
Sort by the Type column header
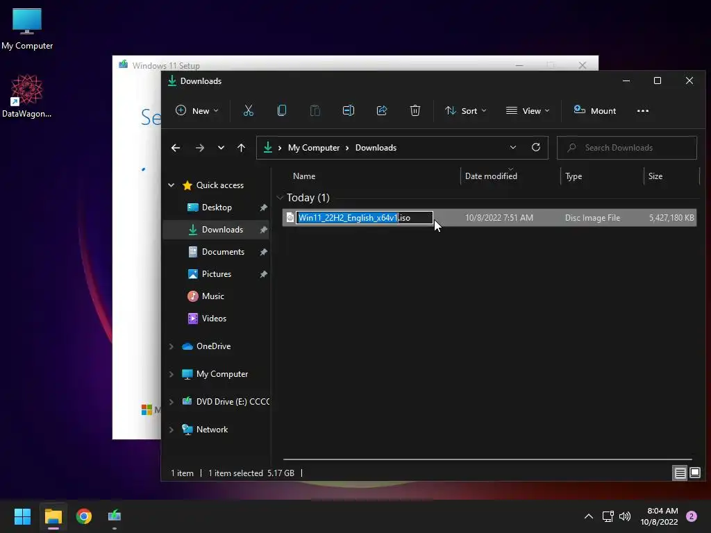click(574, 176)
